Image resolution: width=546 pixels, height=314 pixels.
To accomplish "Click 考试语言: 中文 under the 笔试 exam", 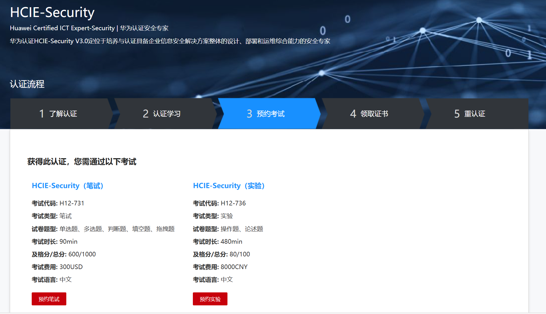I will pos(52,279).
